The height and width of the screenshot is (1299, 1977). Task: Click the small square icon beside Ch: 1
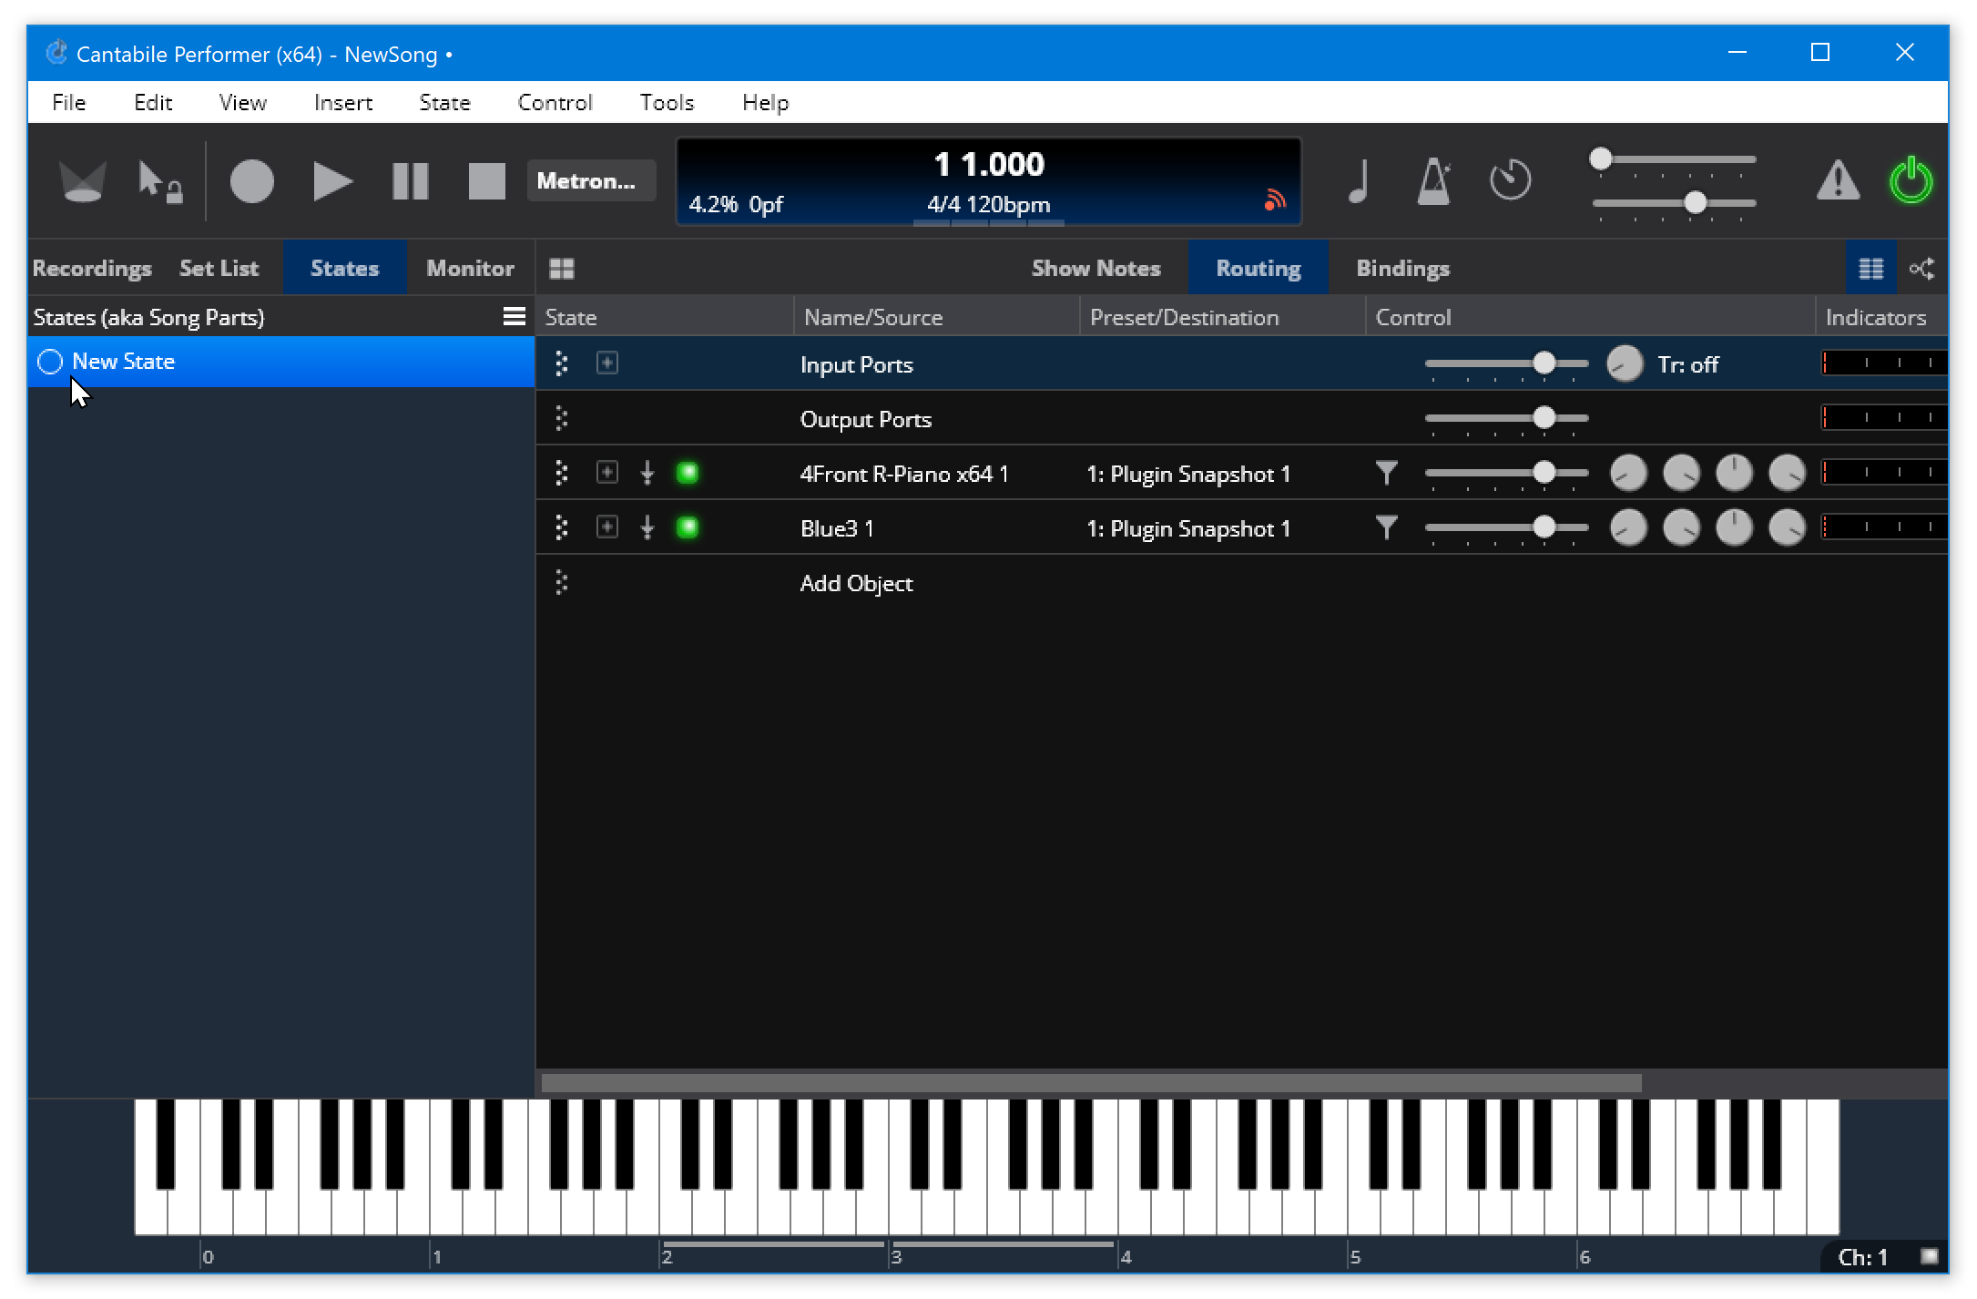point(1929,1256)
